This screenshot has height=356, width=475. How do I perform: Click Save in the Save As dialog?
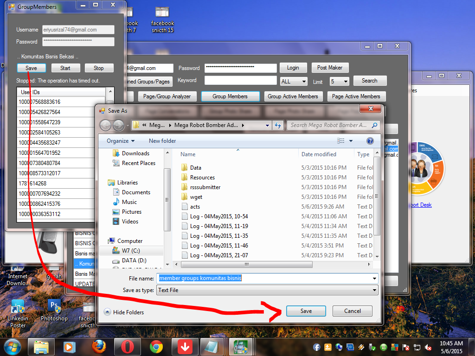(x=306, y=311)
